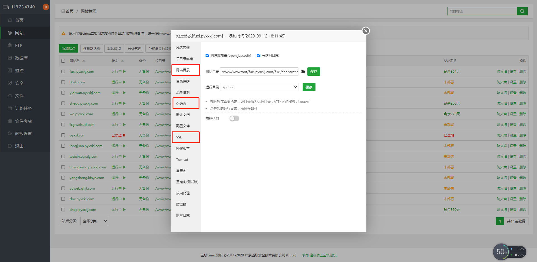Screen dimensions: 537x262
Task: Click the 退出 logout icon
Action: click(x=10, y=146)
